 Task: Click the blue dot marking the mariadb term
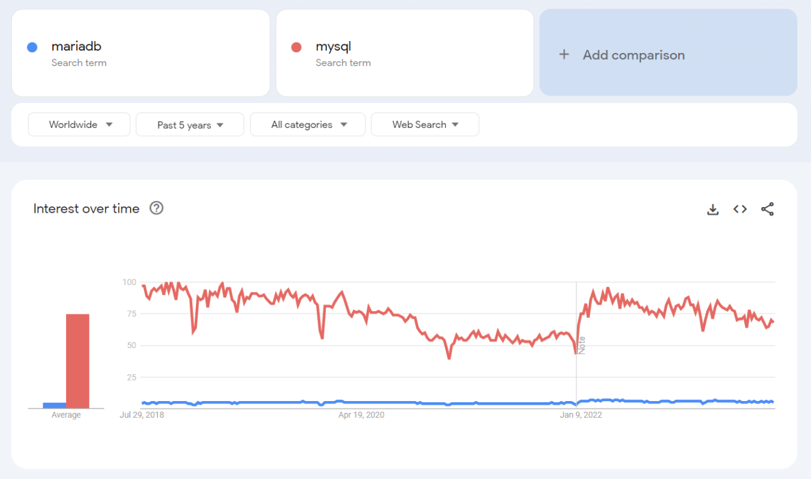coord(31,46)
